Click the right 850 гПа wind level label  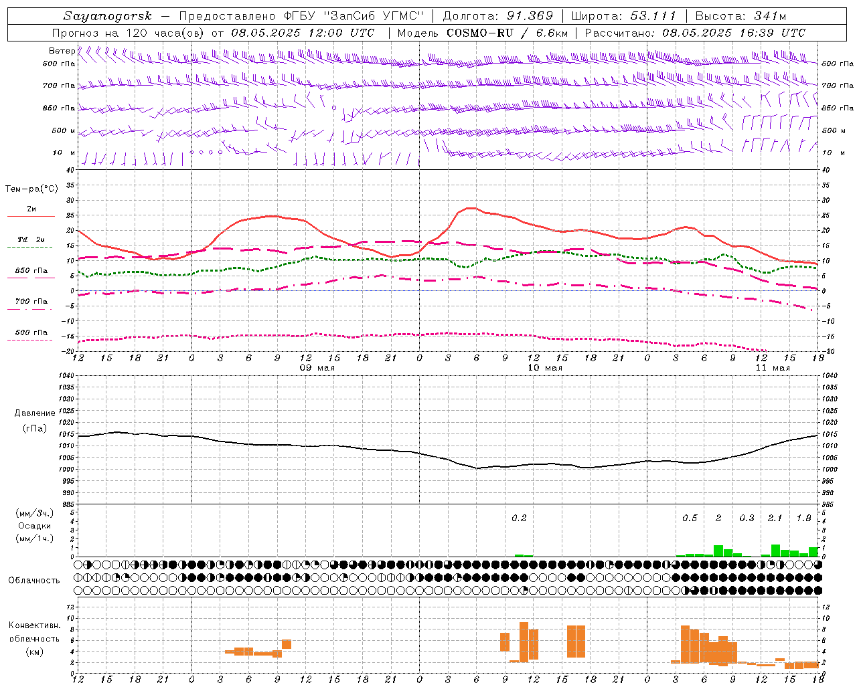[838, 108]
